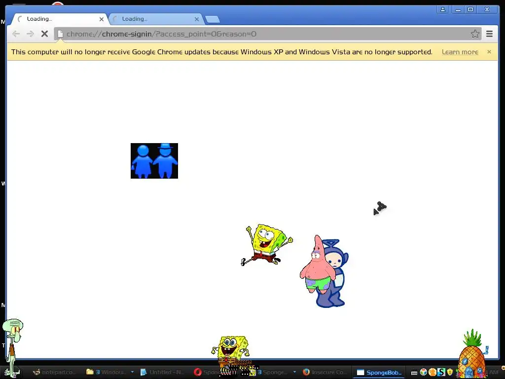Click the Patrick Star character
Viewport: 505px width, 379px height.
(x=316, y=266)
